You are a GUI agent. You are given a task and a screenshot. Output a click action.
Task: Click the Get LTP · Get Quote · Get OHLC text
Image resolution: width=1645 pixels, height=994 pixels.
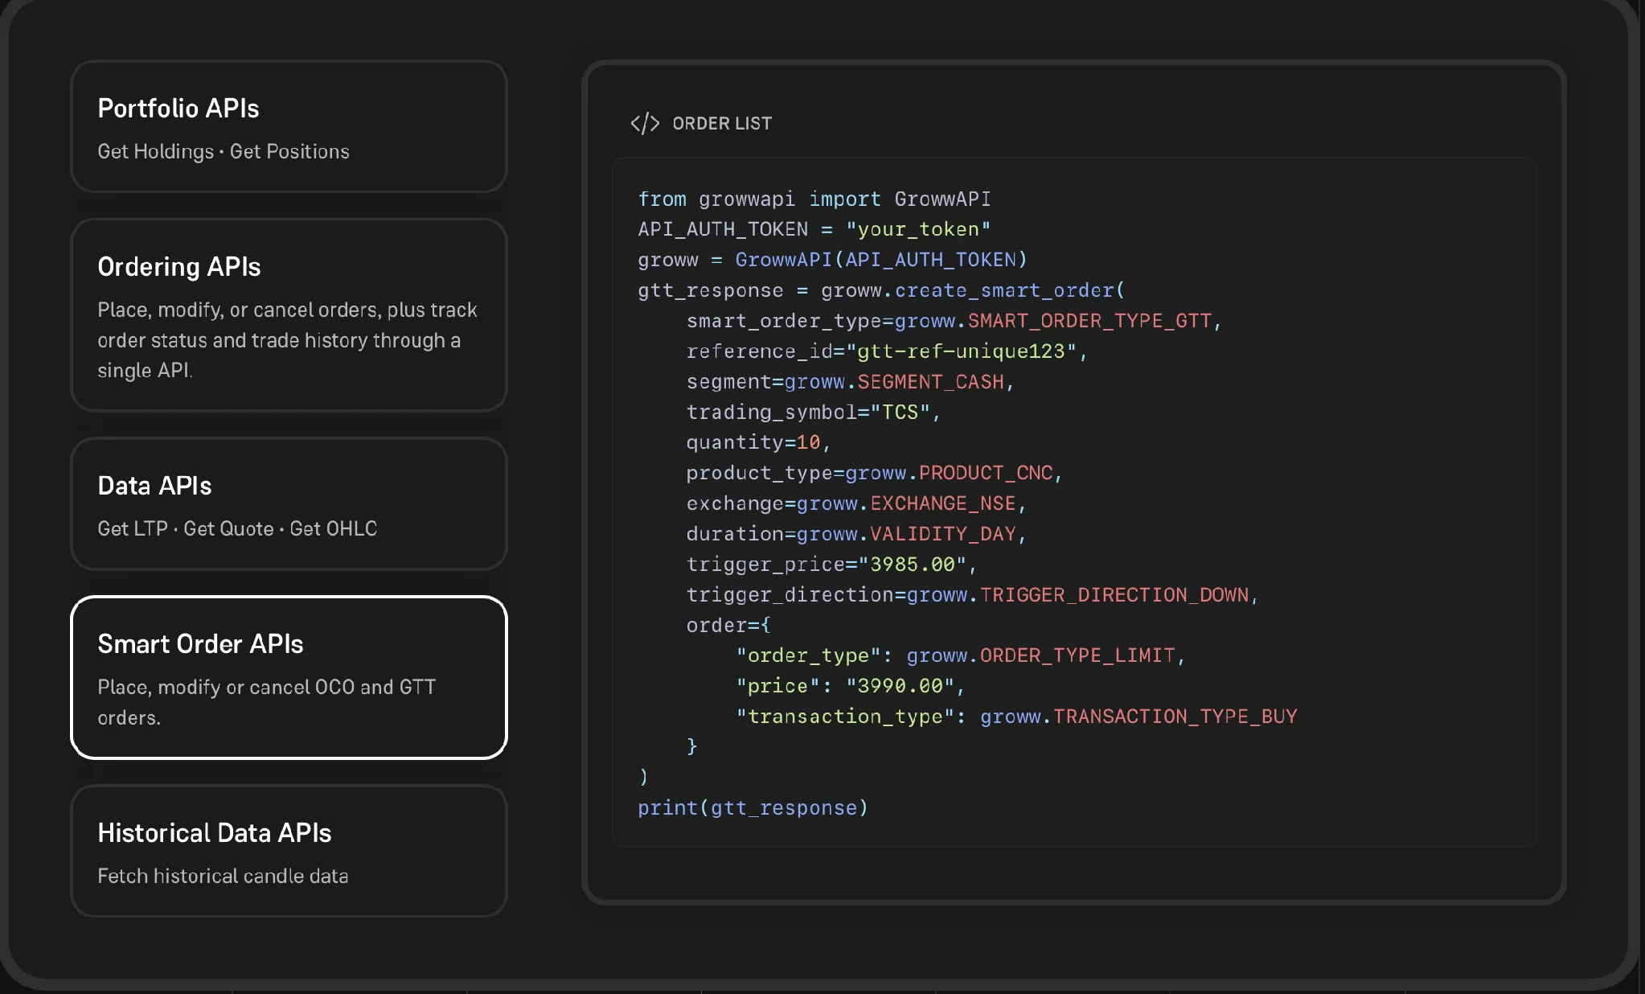pyautogui.click(x=237, y=528)
